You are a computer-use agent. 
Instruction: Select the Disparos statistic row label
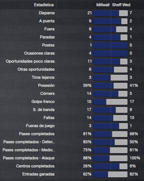pyautogui.click(x=47, y=13)
